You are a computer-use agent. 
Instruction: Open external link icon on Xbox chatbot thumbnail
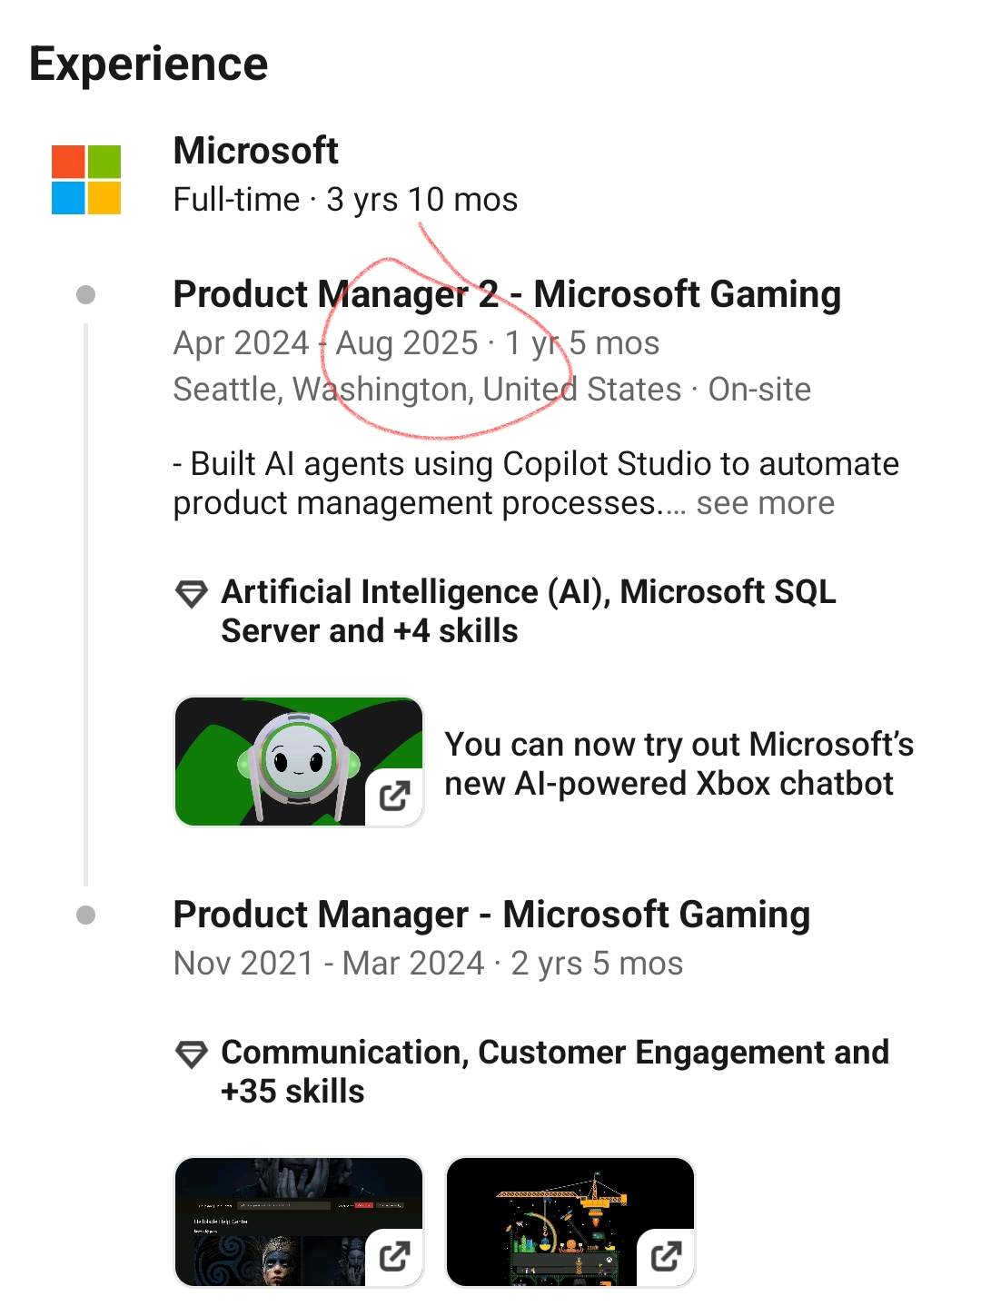[394, 797]
